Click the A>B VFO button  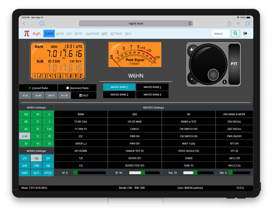pos(25,96)
